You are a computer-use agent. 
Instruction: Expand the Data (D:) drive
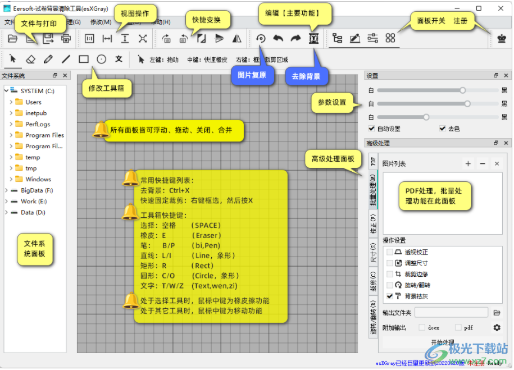[x=6, y=212]
